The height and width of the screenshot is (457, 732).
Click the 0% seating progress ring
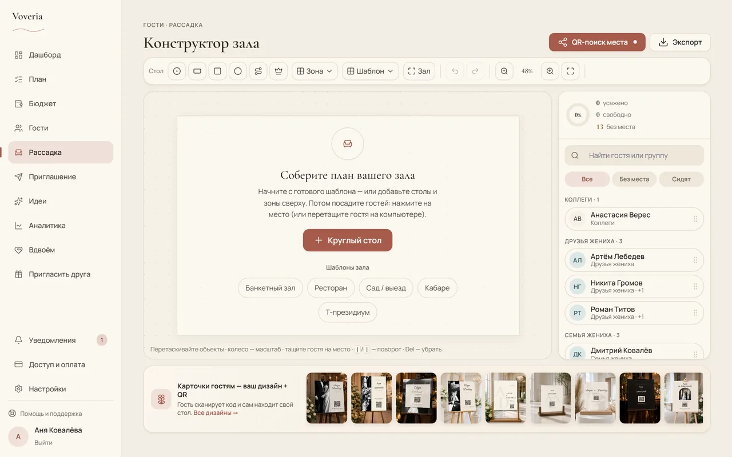578,115
